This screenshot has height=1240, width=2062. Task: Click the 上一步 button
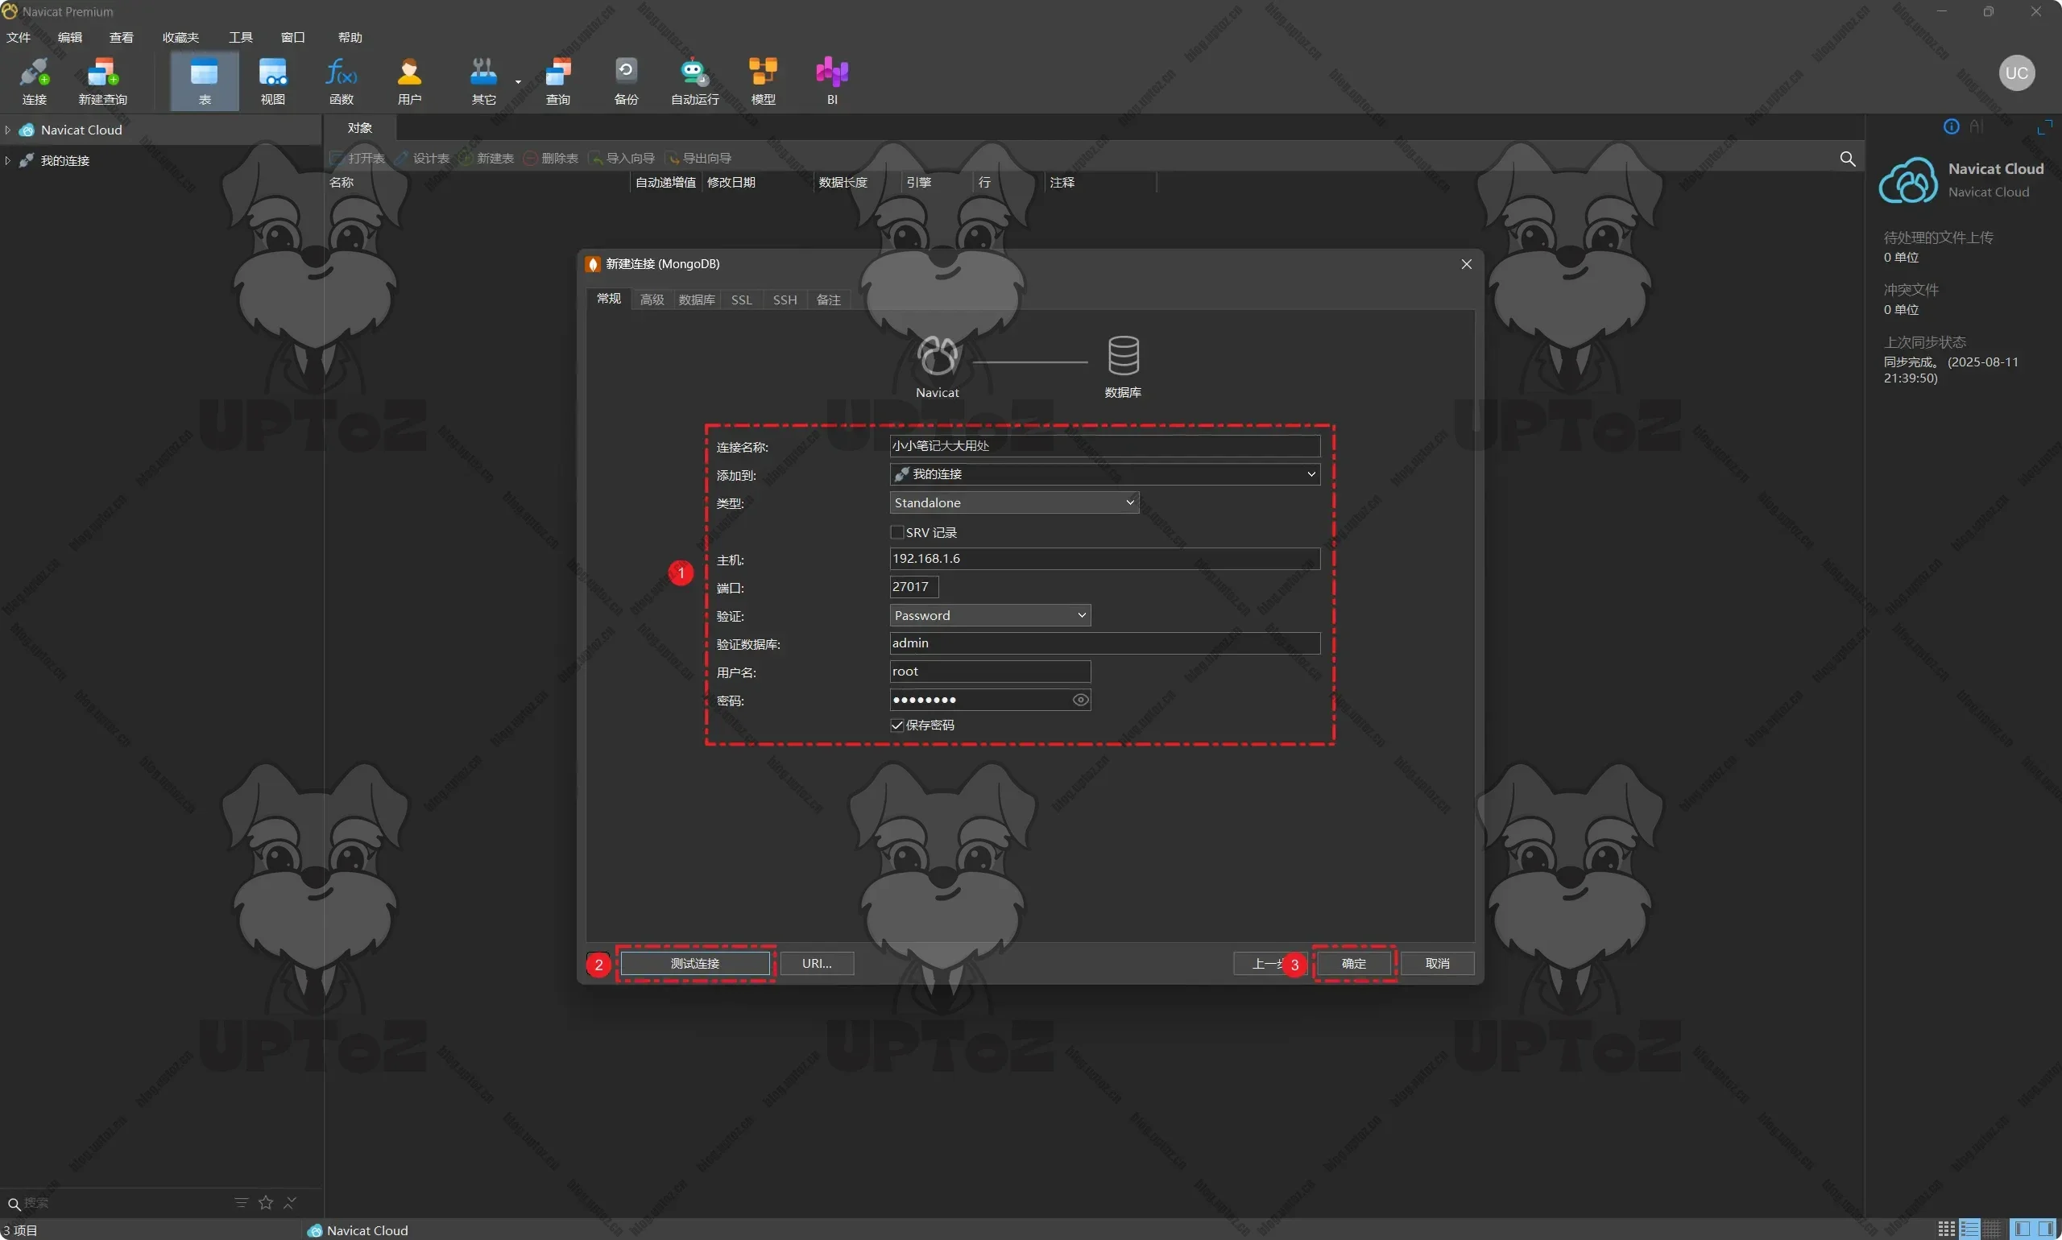click(x=1269, y=964)
